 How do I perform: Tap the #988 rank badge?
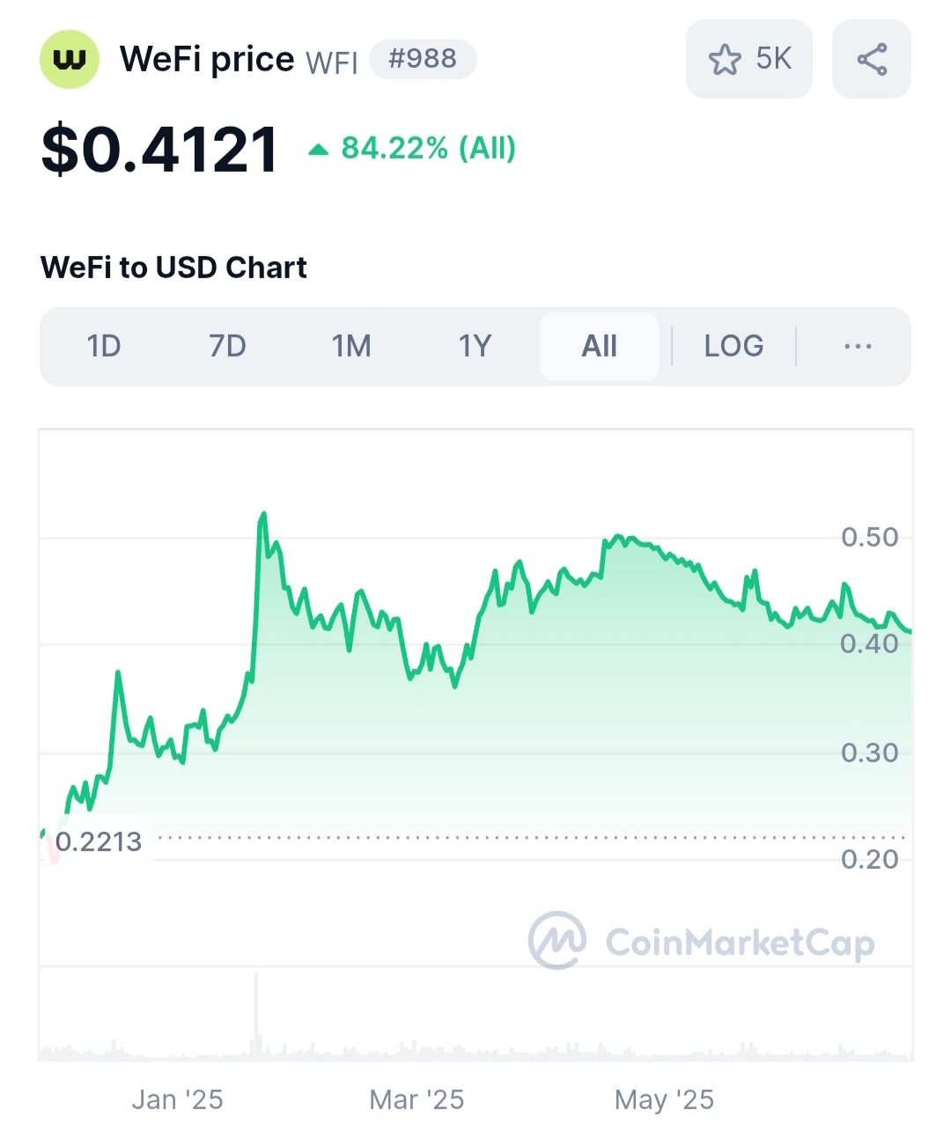coord(423,59)
